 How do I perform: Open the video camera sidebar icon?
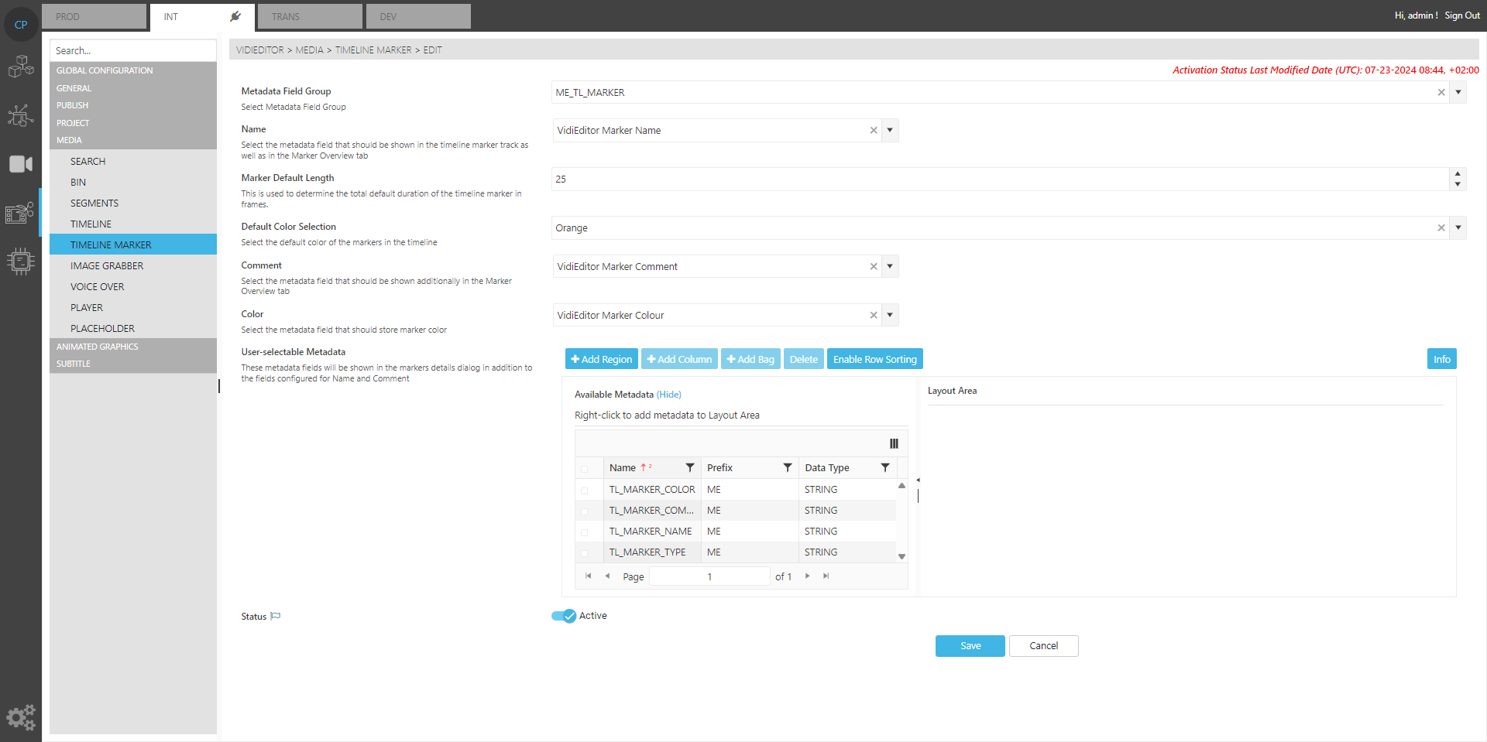point(21,164)
